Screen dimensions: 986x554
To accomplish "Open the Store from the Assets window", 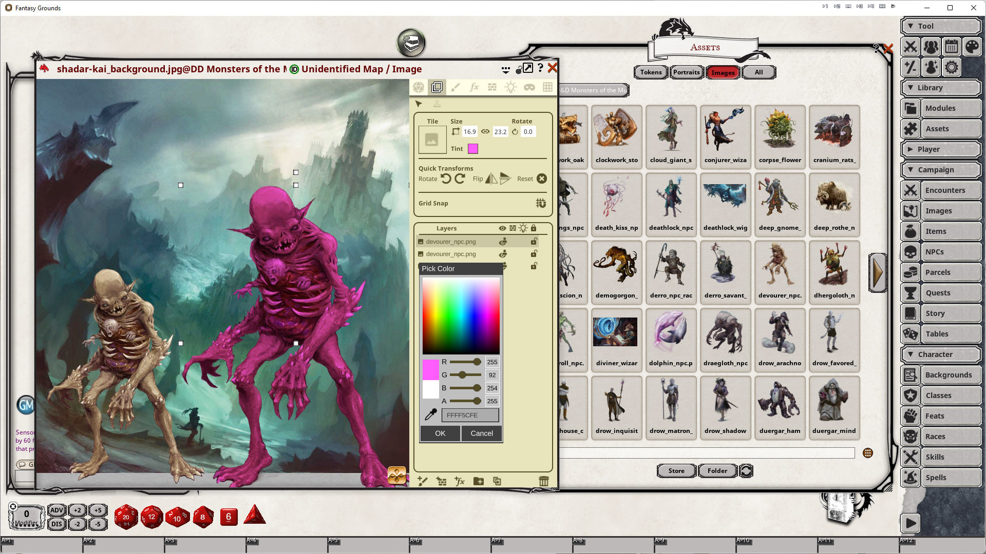I will point(676,471).
